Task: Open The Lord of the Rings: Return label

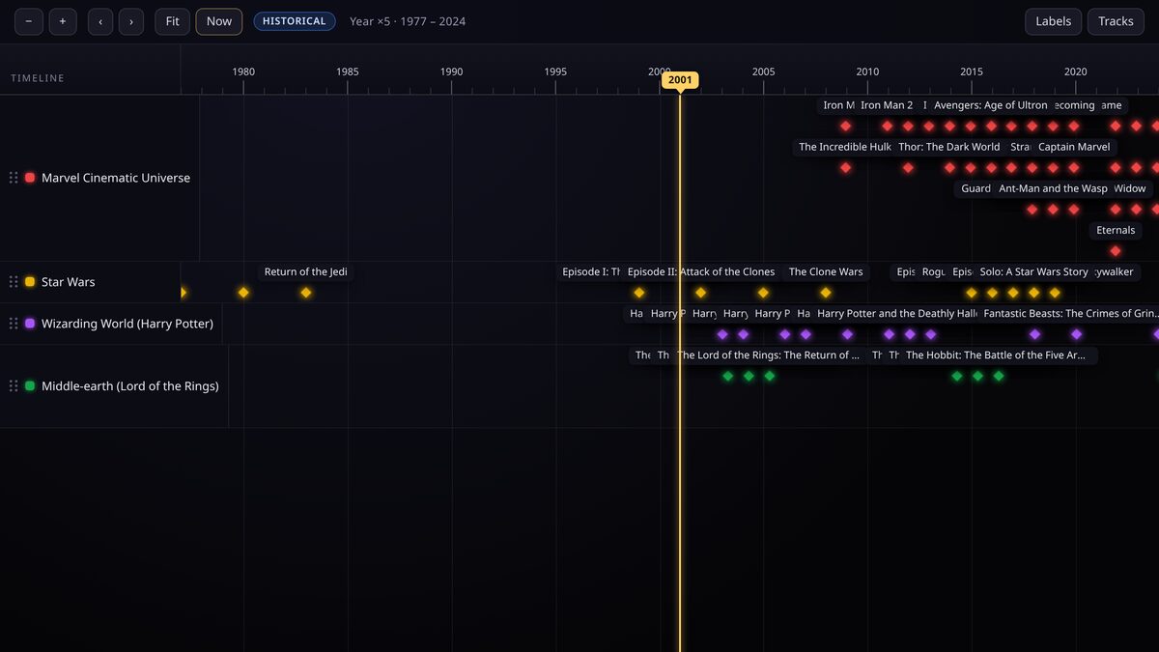Action: [769, 354]
